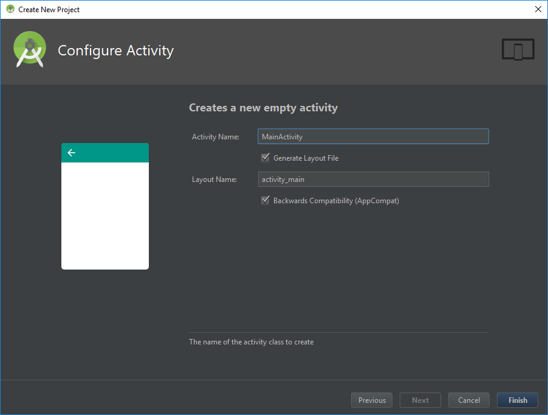
Task: Close the Create New Project dialog
Action: [538, 9]
